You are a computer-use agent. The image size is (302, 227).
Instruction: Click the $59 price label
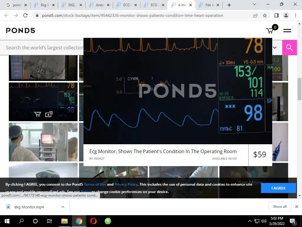pos(260,154)
